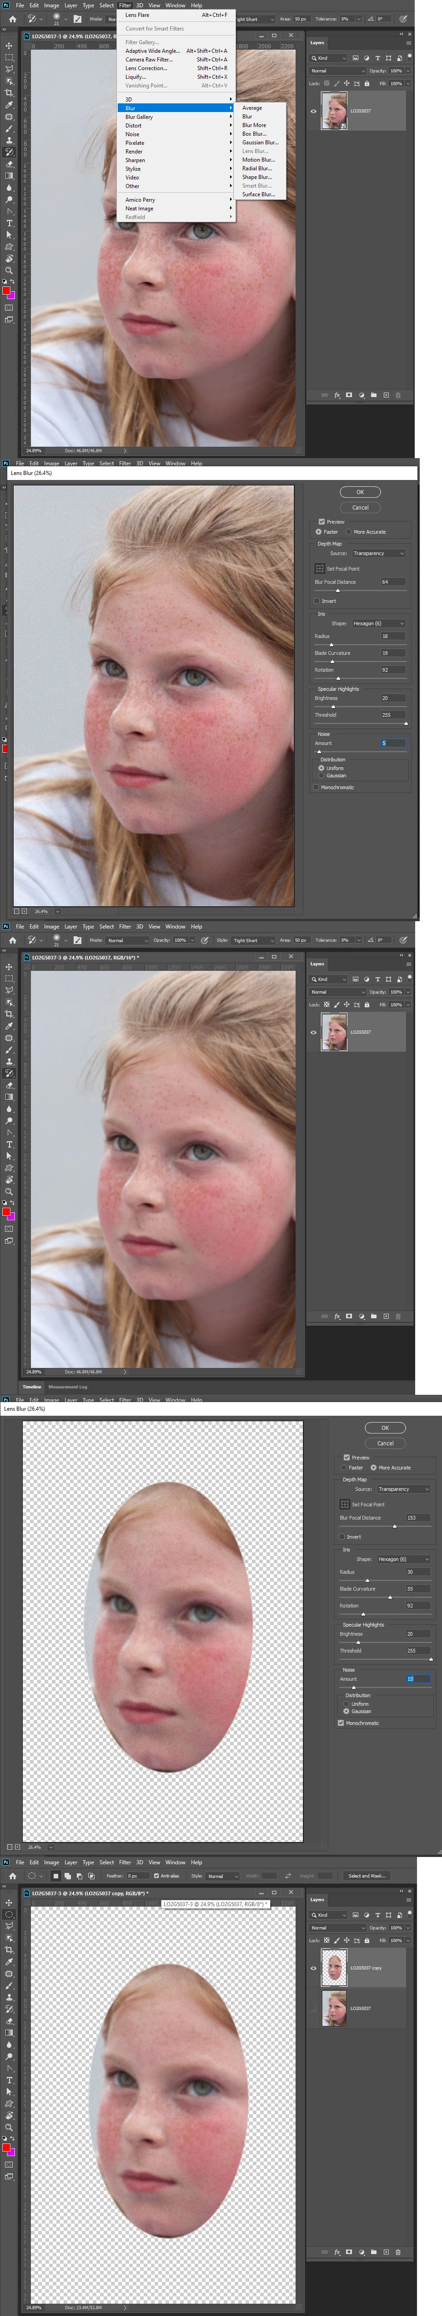This screenshot has width=442, height=2316.
Task: Click New selection icon in Feather options bar
Action: (x=55, y=1877)
